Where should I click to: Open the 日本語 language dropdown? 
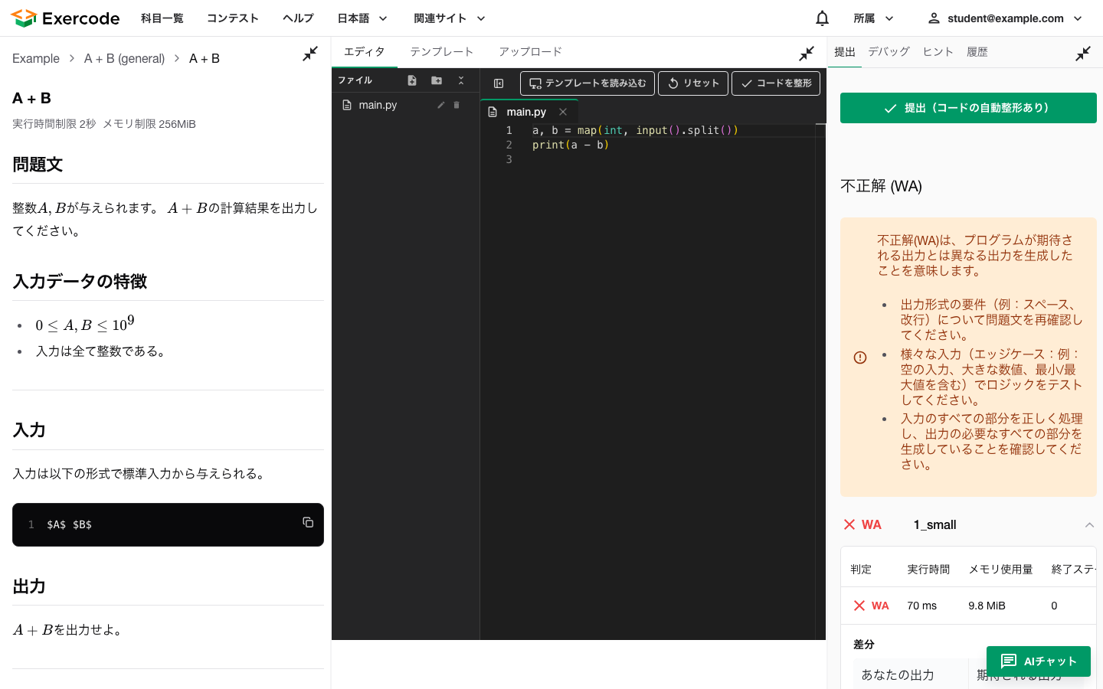coord(363,18)
